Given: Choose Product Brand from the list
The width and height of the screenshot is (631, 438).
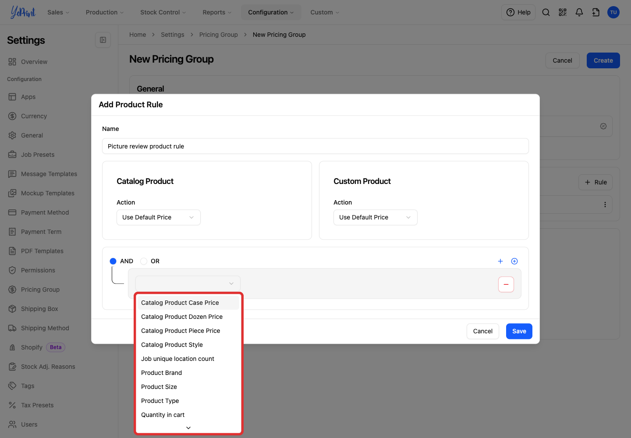Looking at the screenshot, I should coord(188,373).
